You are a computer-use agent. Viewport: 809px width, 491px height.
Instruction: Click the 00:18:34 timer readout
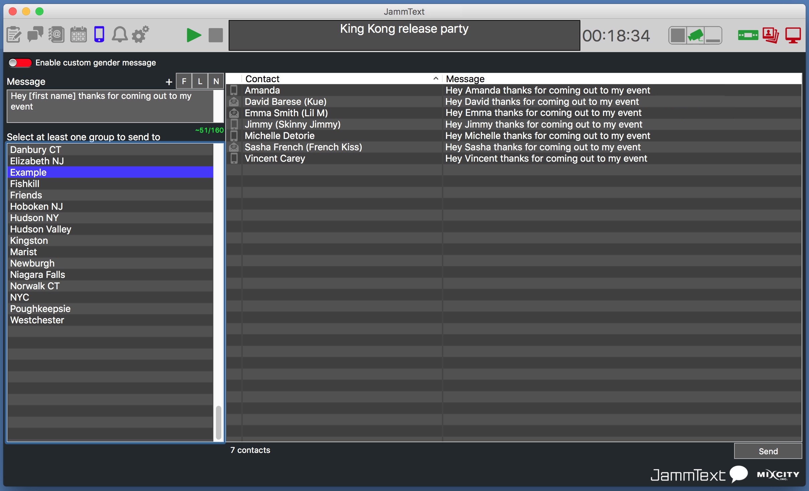[x=616, y=36]
